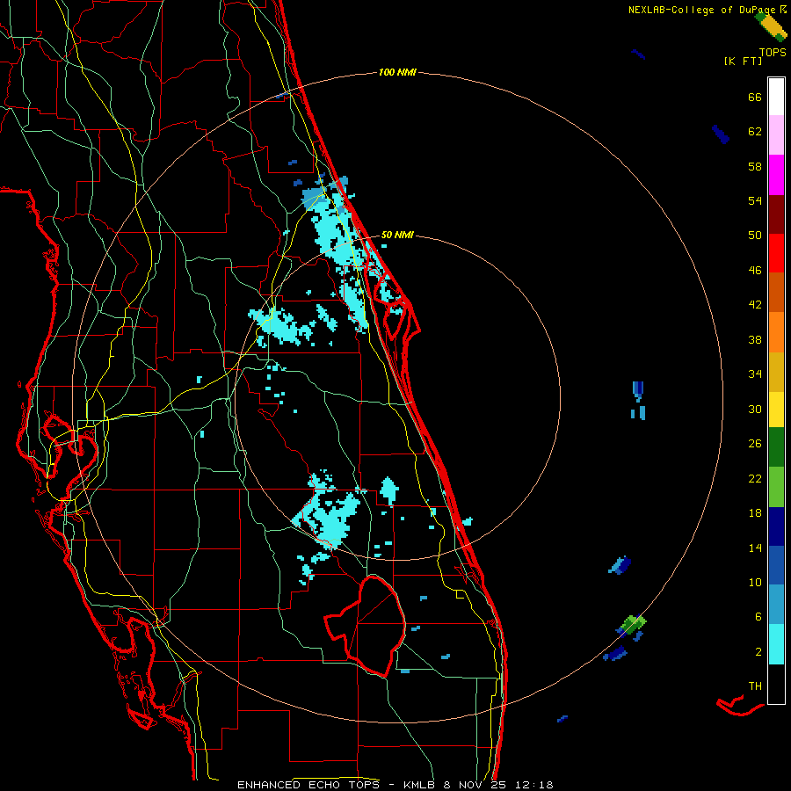
Task: Click the white swatch atop the tops legend
Action: pos(776,97)
